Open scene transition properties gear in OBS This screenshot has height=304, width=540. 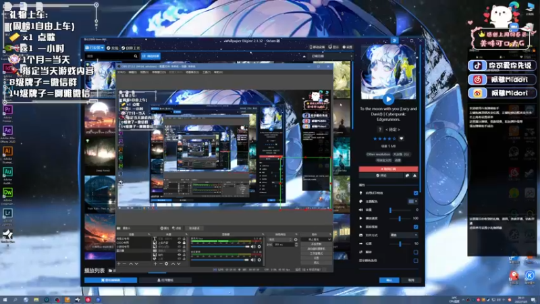(296, 239)
